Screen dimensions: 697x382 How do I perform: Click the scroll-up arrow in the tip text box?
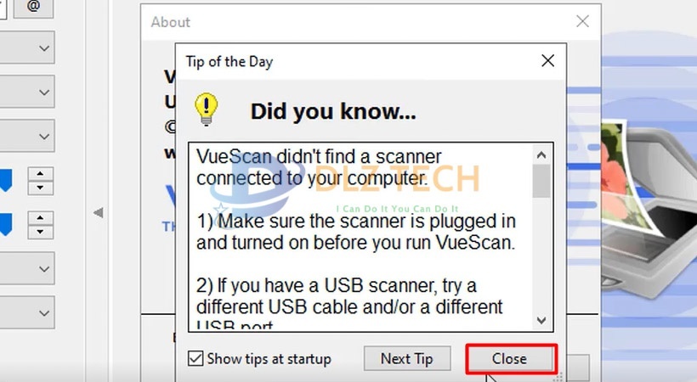tap(541, 155)
